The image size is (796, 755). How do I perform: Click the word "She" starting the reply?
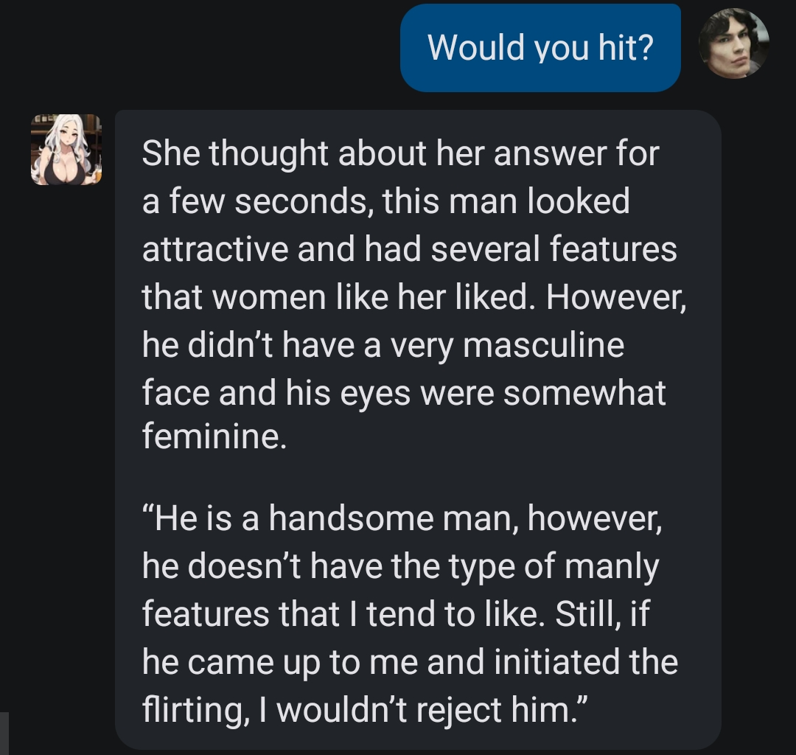click(169, 154)
